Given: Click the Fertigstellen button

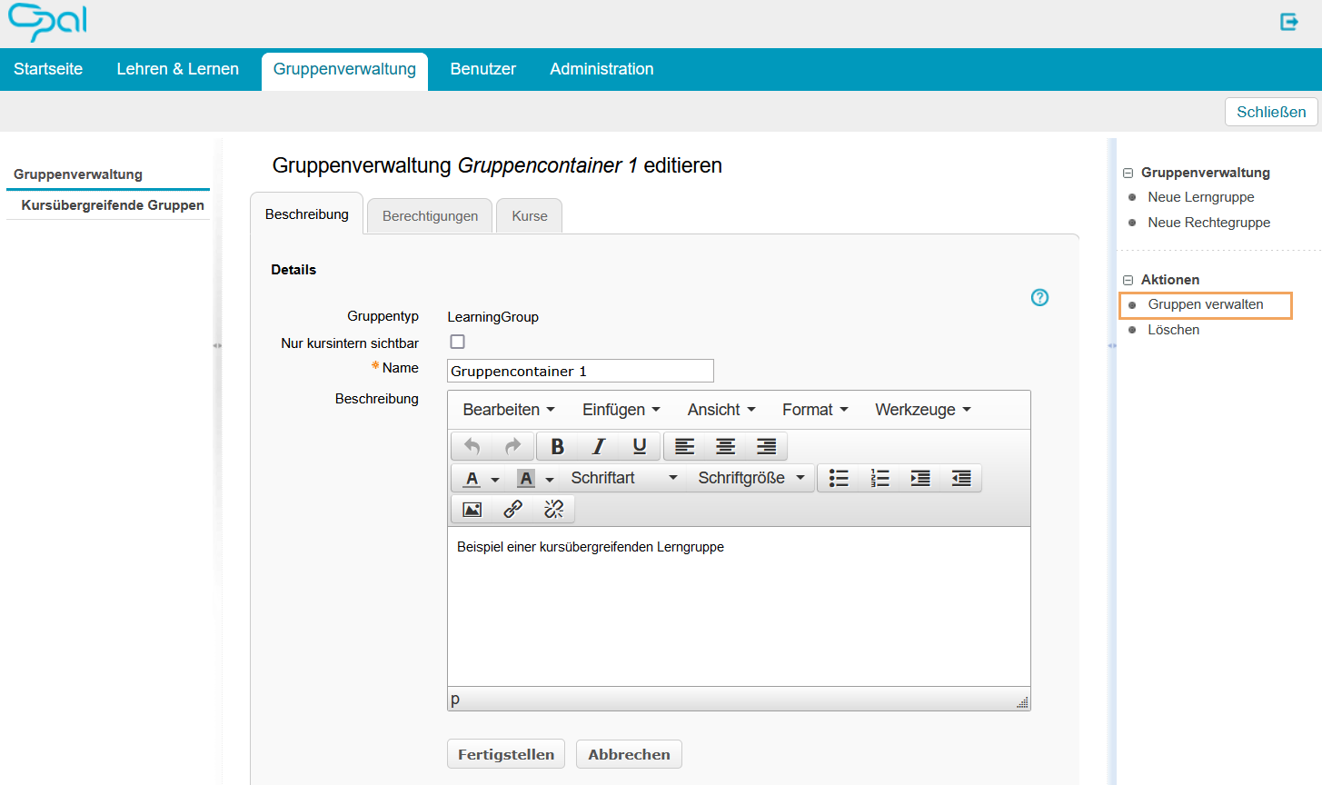Looking at the screenshot, I should click(505, 753).
